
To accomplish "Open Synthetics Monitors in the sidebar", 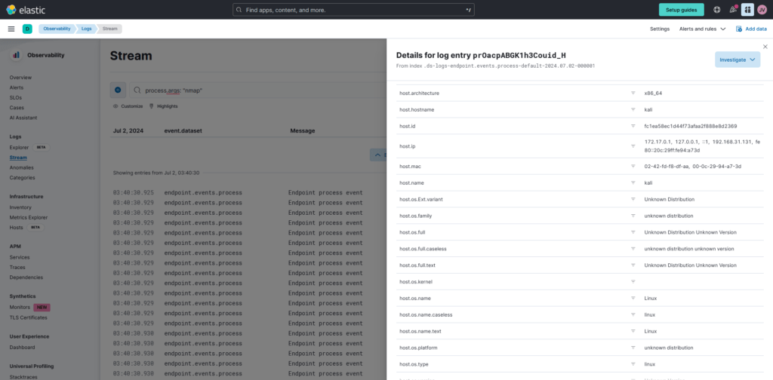I will click(x=20, y=307).
